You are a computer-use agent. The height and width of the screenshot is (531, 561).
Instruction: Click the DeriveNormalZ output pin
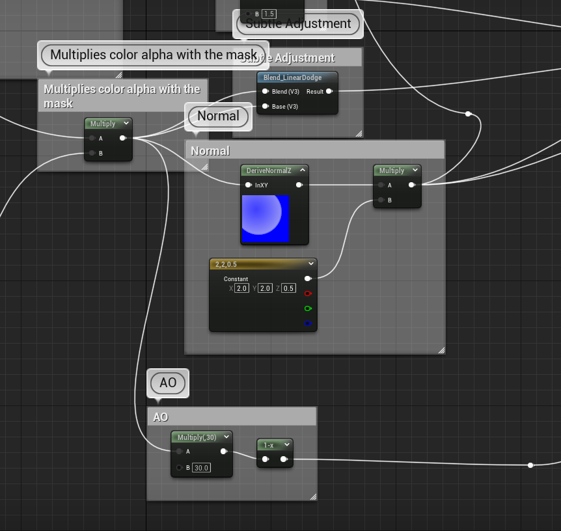coord(299,185)
